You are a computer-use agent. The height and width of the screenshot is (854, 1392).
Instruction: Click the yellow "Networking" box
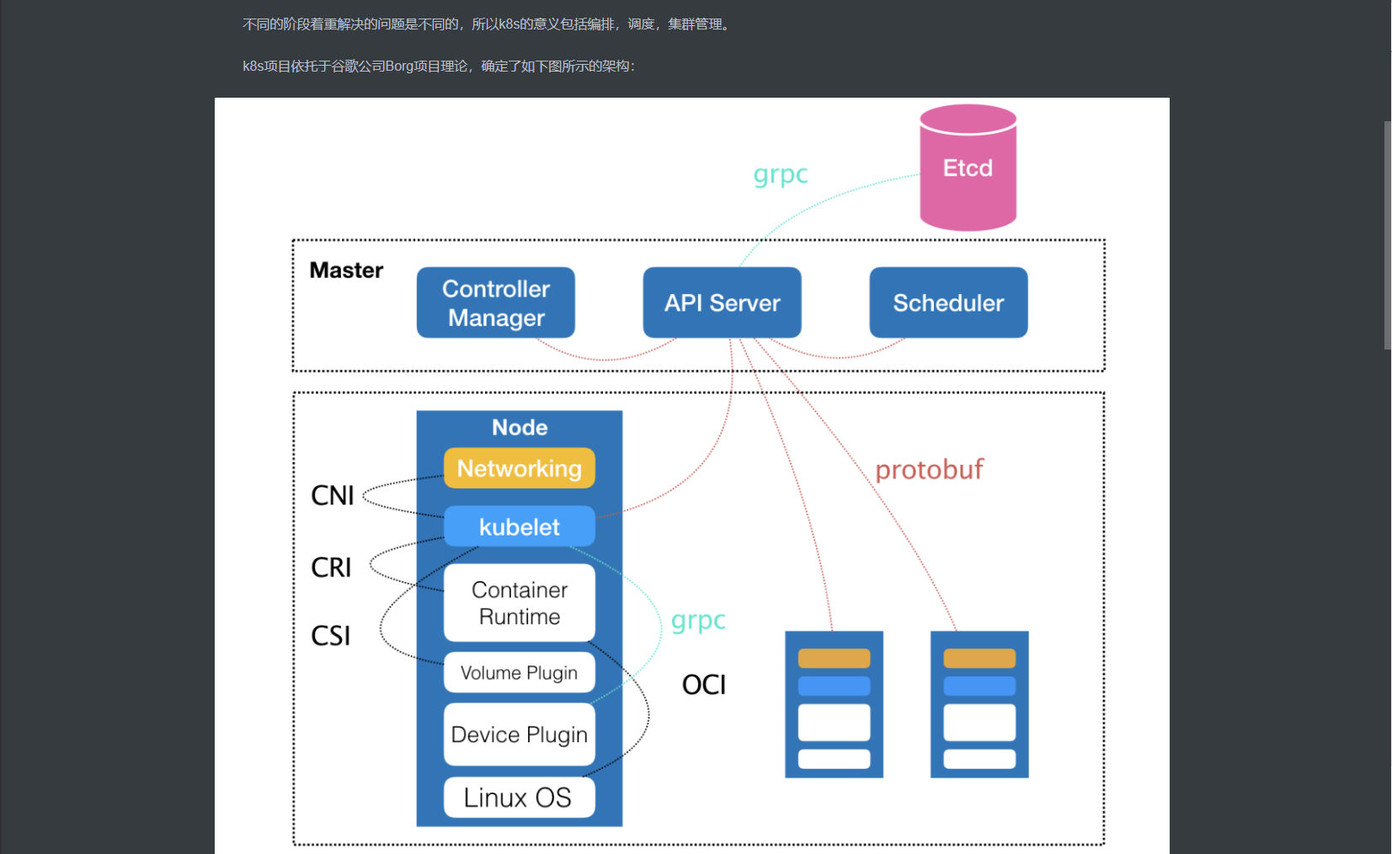click(x=520, y=468)
